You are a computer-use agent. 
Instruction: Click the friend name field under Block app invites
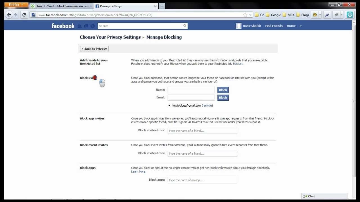[x=202, y=131]
